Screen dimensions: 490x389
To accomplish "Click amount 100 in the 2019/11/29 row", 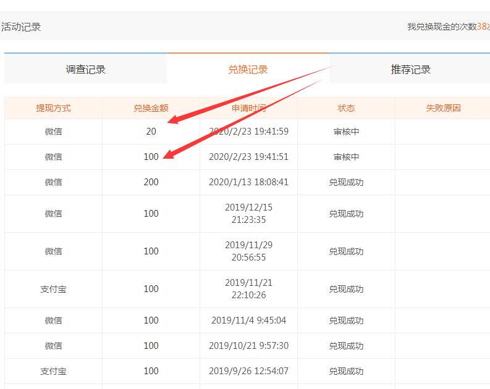I will point(151,251).
